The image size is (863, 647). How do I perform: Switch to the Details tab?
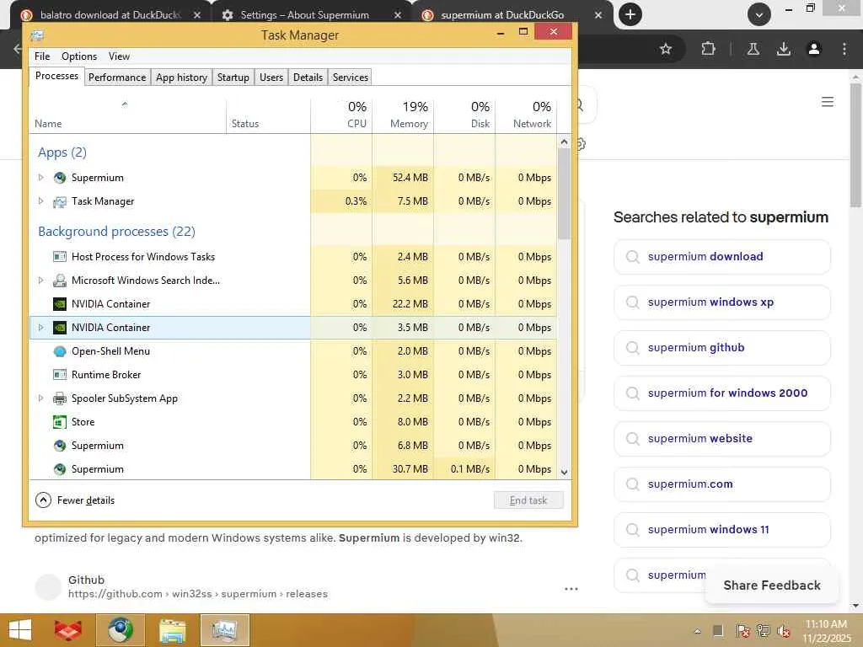click(x=308, y=78)
